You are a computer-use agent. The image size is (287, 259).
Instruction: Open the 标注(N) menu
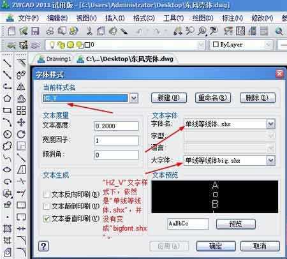[232, 18]
